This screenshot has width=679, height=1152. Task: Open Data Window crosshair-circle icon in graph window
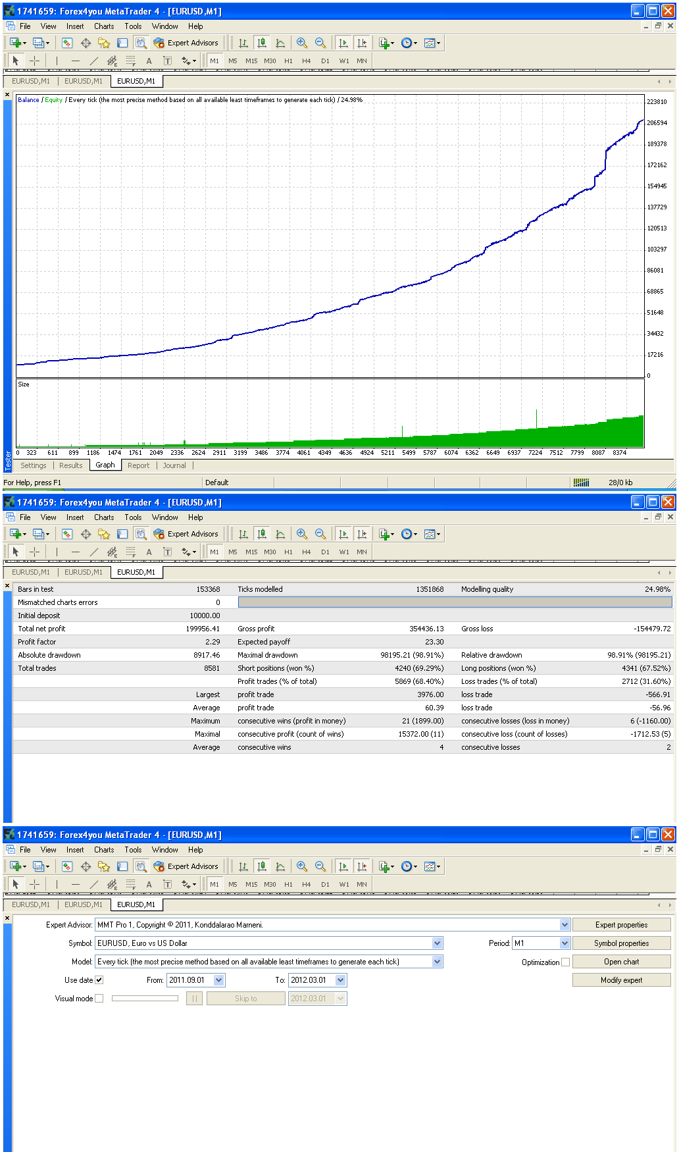coord(86,43)
